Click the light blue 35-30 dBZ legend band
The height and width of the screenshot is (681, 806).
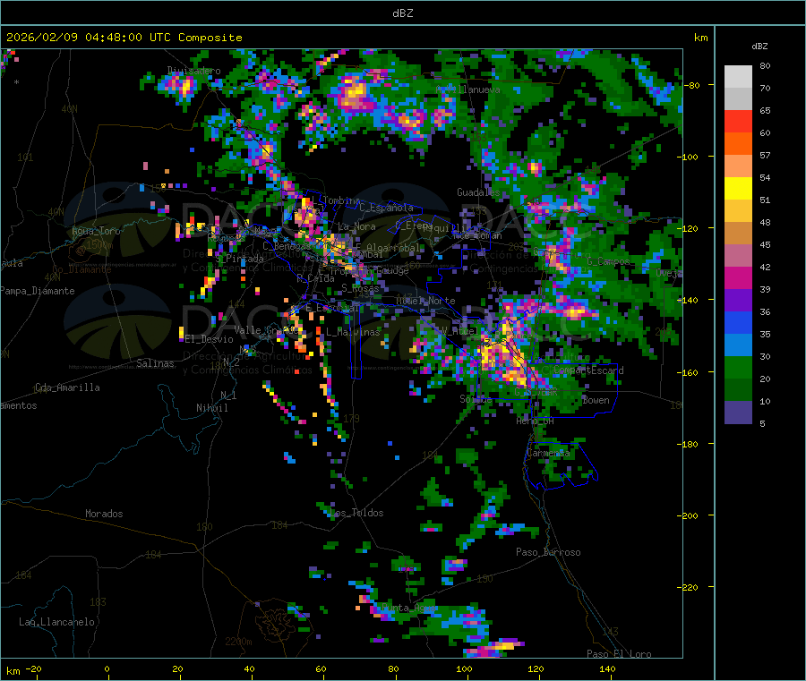[738, 345]
